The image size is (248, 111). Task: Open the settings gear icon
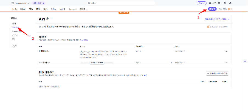pyautogui.click(x=225, y=3)
